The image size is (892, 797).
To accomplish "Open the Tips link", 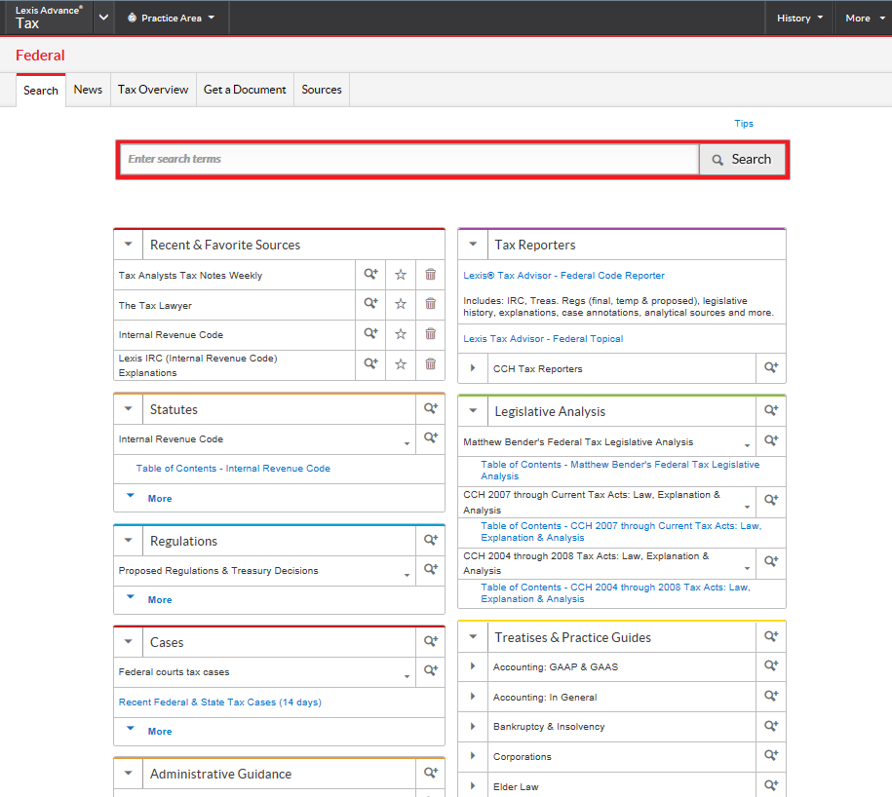I will (x=744, y=124).
